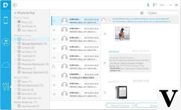Click the Voicemail category icon
The height and width of the screenshot is (110, 181).
19,56
